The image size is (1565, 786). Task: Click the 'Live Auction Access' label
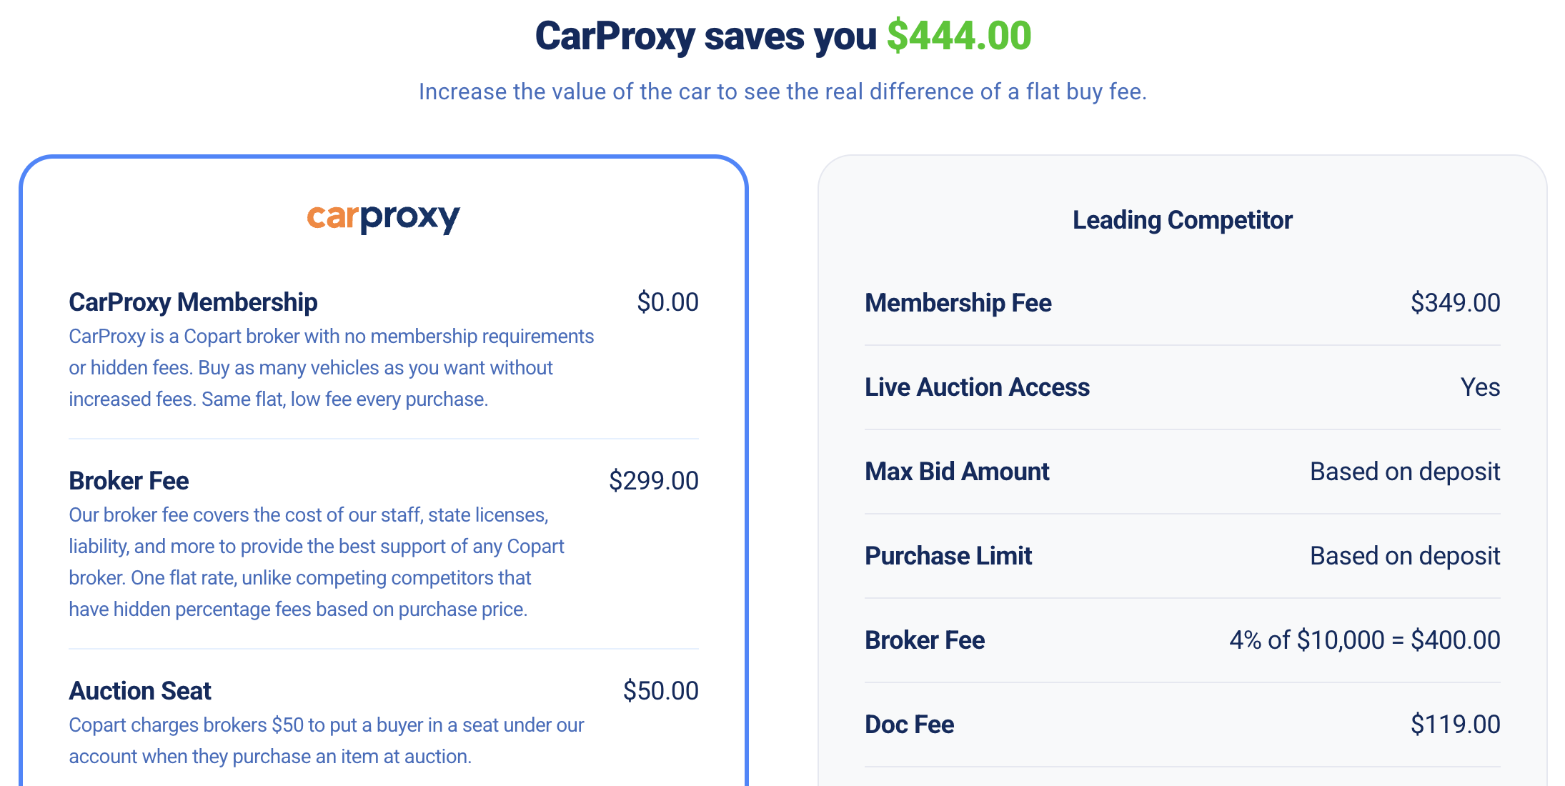click(x=978, y=387)
